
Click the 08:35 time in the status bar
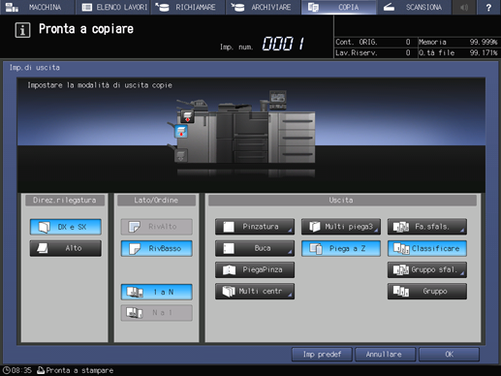[x=21, y=370]
